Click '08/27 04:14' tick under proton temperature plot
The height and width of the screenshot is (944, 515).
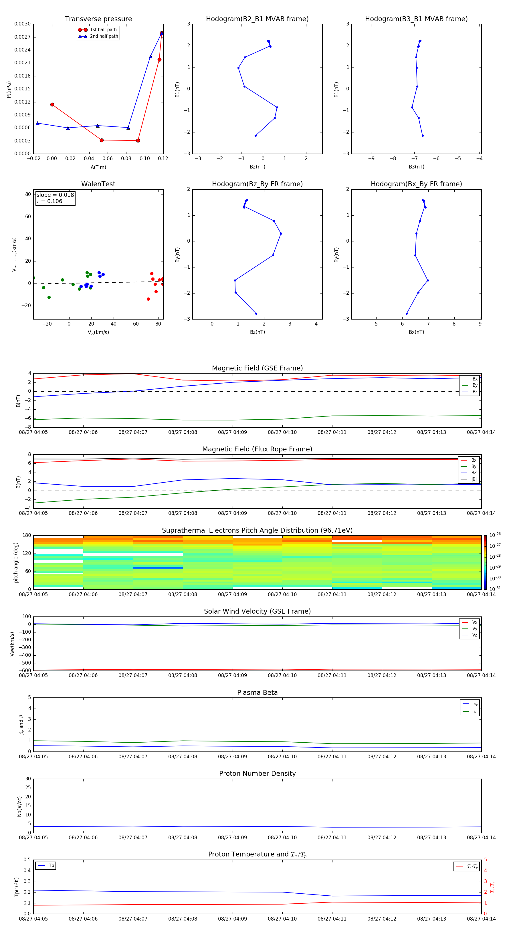pyautogui.click(x=481, y=919)
